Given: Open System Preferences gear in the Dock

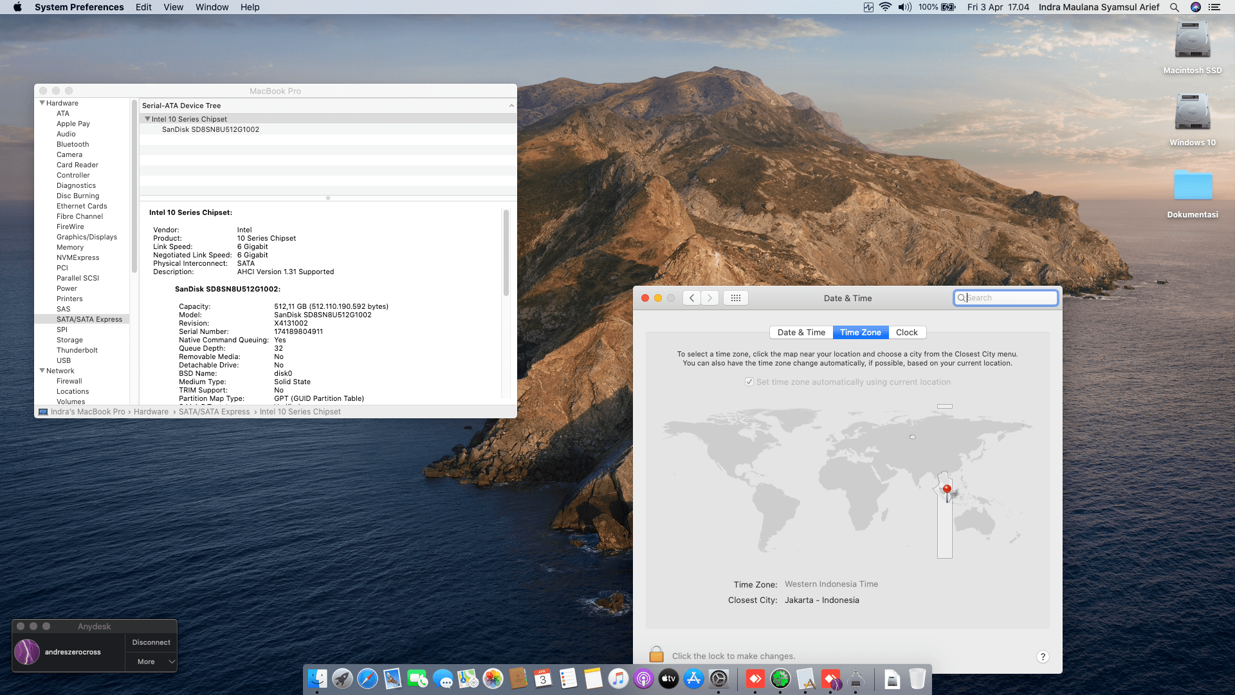Looking at the screenshot, I should [x=718, y=678].
